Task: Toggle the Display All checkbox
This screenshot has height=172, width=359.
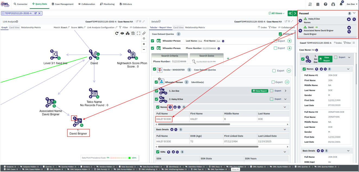Action: pyautogui.click(x=280, y=34)
